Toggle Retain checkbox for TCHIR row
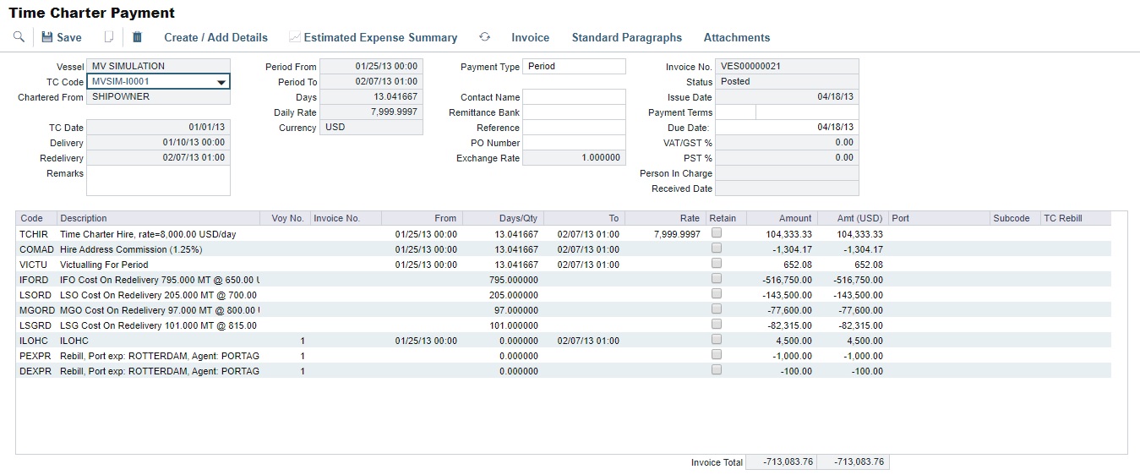Screen dimensions: 1140x475 click(717, 233)
